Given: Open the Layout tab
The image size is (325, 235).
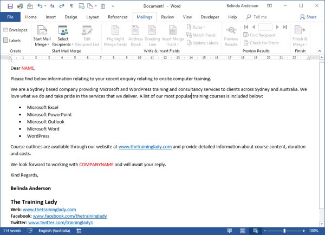Looking at the screenshot, I should pyautogui.click(x=93, y=17).
